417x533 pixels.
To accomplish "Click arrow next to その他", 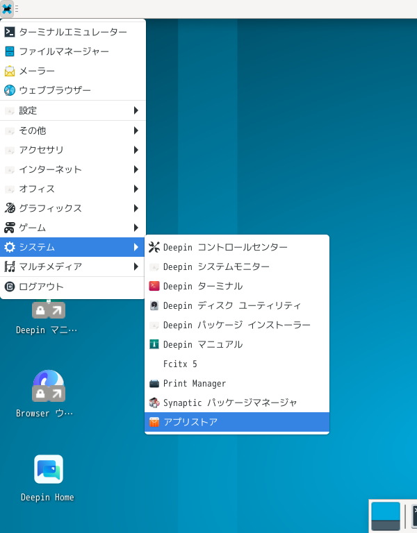I will tap(136, 130).
